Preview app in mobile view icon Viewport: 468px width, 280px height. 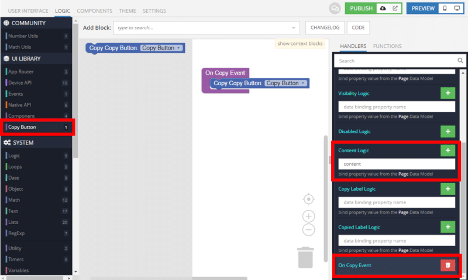point(445,8)
